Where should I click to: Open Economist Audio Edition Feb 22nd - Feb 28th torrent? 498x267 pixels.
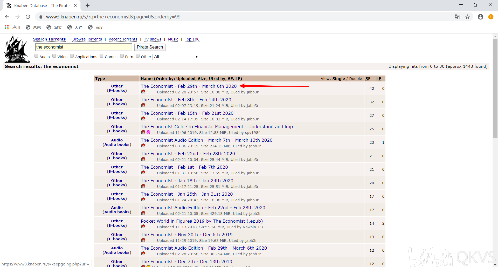coord(203,208)
